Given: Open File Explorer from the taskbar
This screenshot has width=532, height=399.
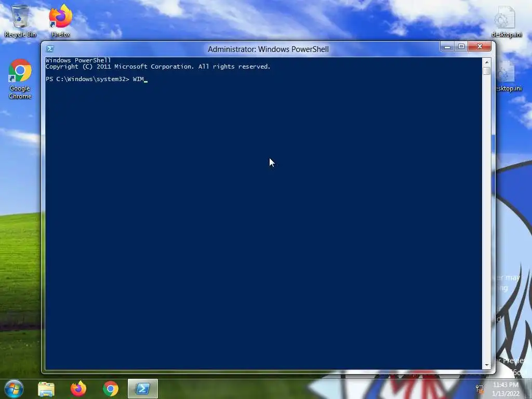Looking at the screenshot, I should (x=46, y=389).
